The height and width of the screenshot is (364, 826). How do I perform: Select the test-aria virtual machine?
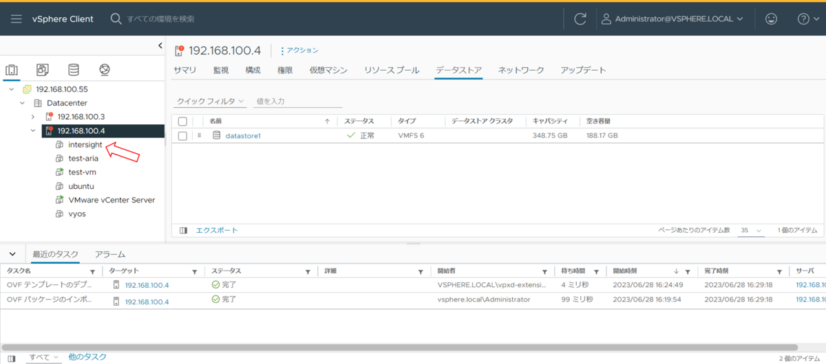[x=83, y=159]
